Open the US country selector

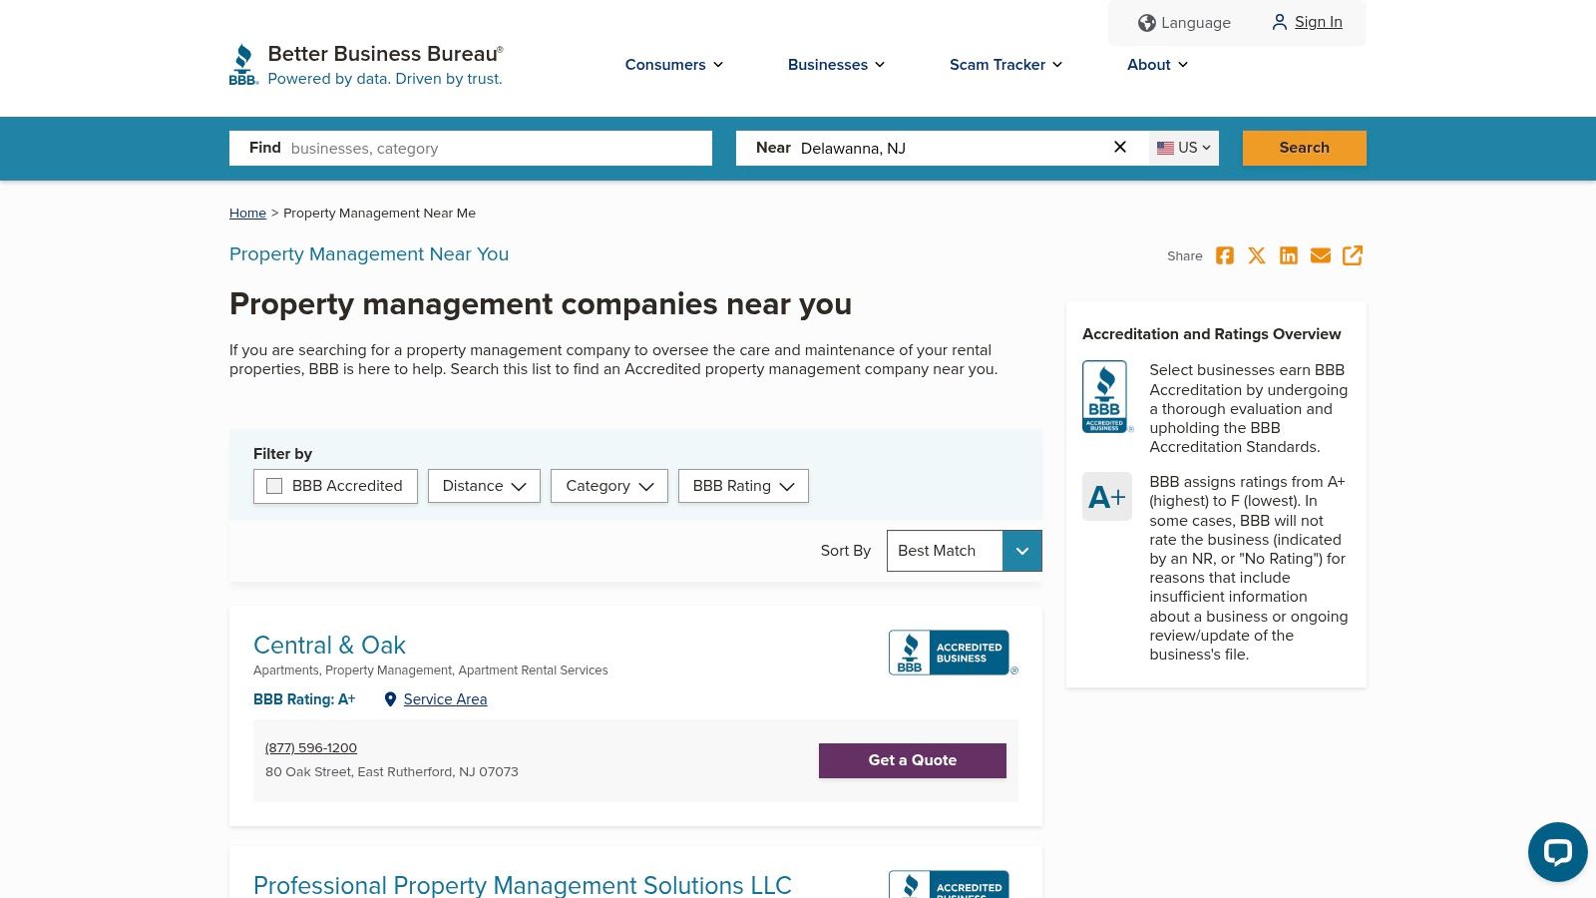pos(1184,148)
